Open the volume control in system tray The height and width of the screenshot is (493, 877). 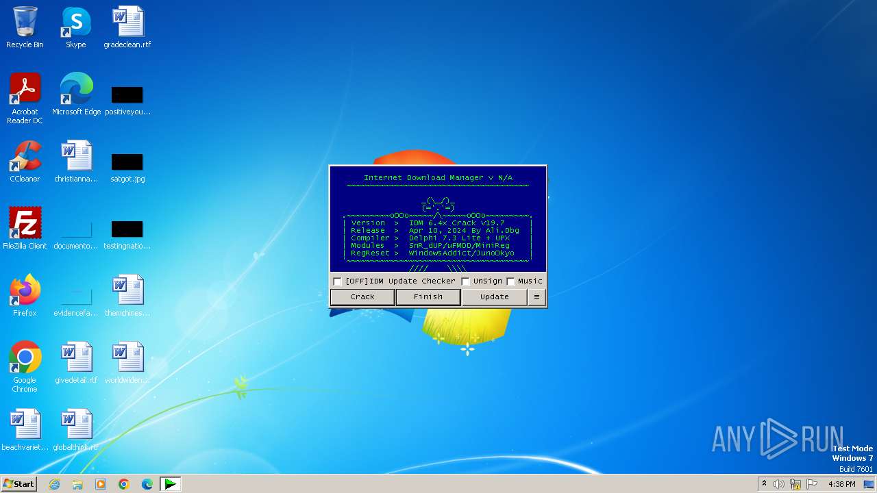point(779,484)
